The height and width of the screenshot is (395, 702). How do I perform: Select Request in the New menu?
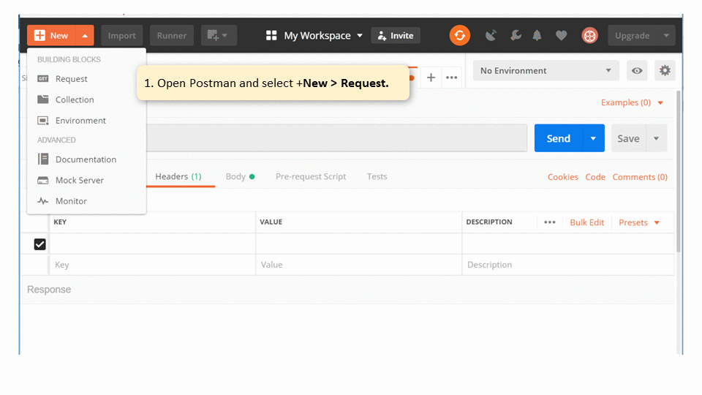[x=86, y=79]
